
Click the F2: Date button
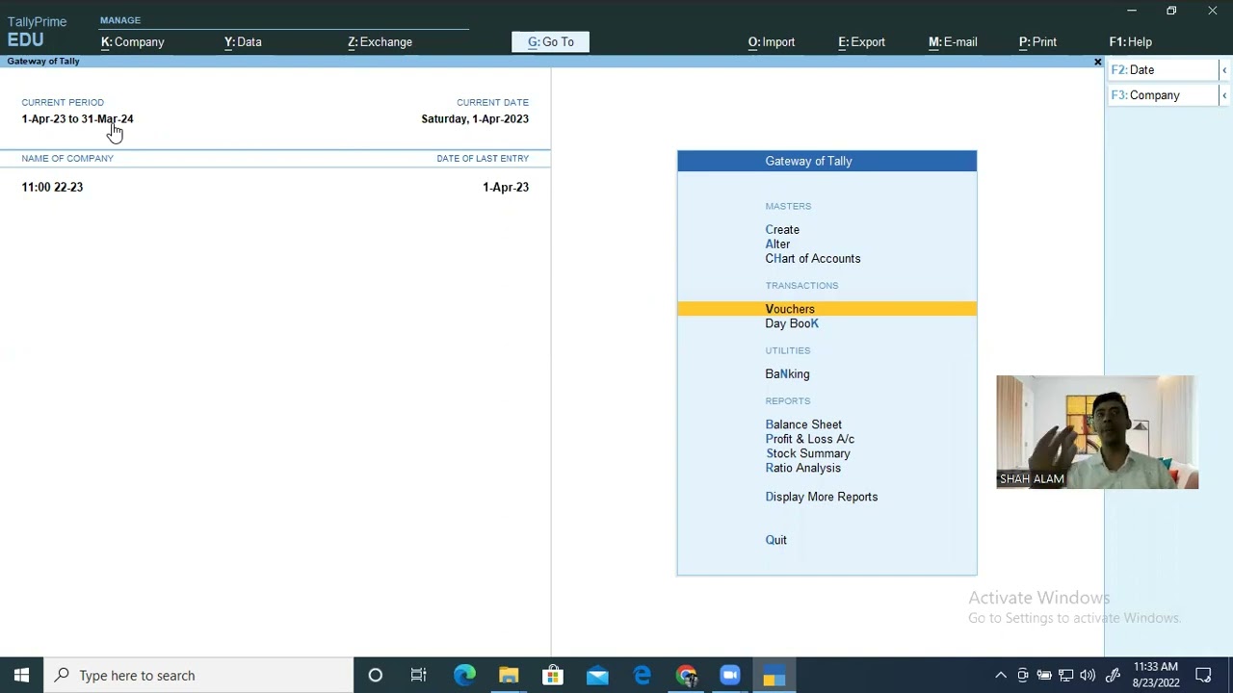coord(1163,70)
